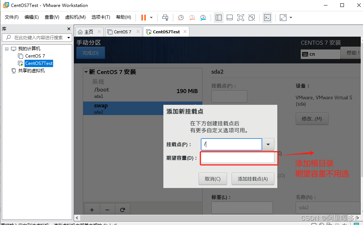
Task: Enter full screen mode
Action: pyautogui.click(x=241, y=17)
